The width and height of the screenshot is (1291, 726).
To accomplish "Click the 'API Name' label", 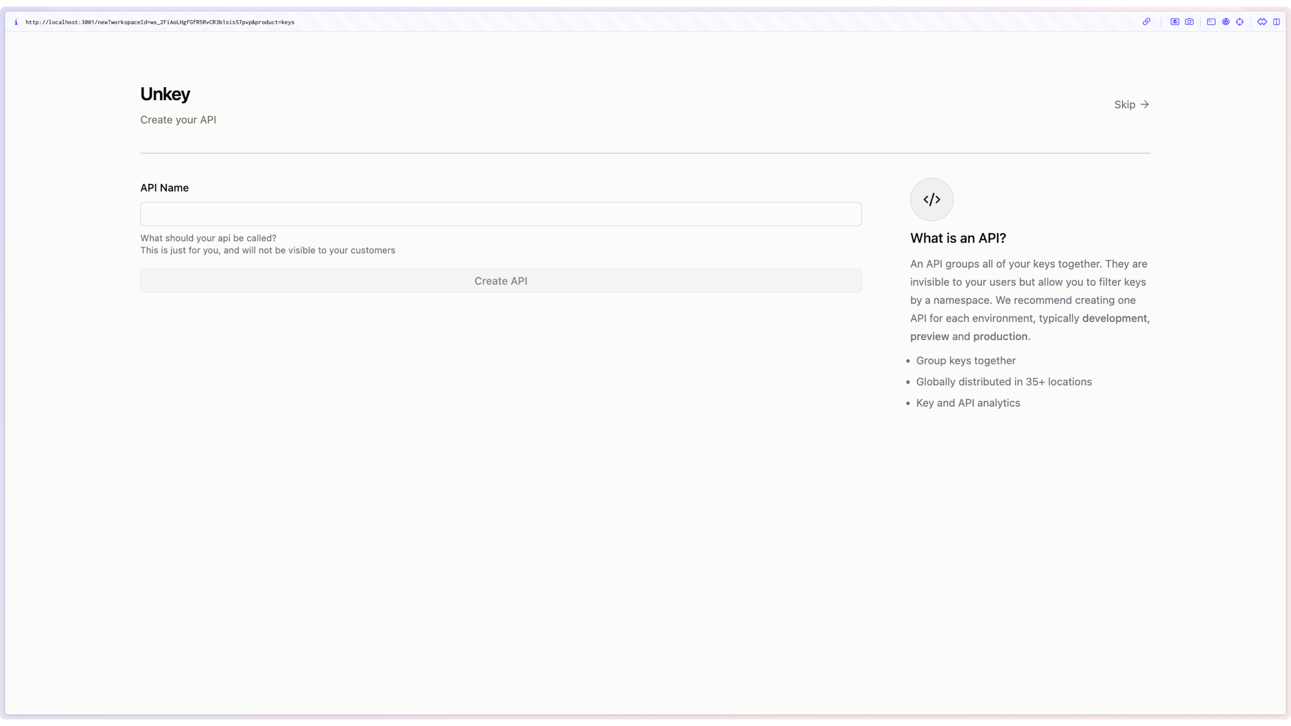I will [x=165, y=188].
